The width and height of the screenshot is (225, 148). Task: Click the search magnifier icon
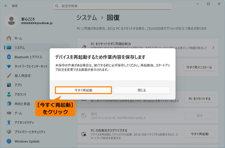point(57,6)
